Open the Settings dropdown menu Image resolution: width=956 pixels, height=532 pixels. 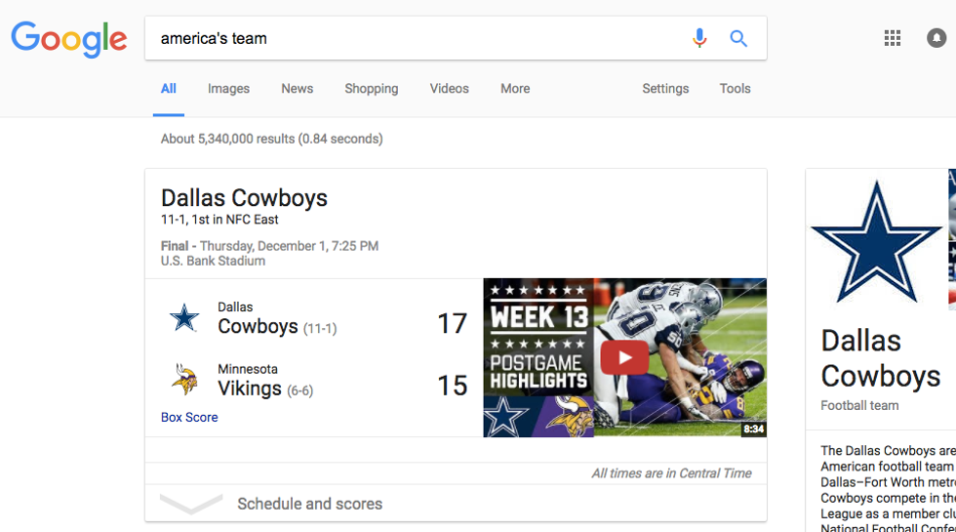(665, 89)
